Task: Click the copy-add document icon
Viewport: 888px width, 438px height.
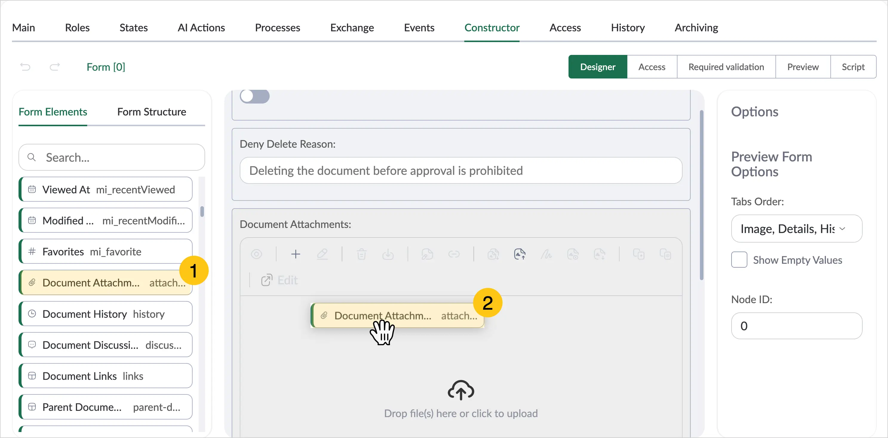Action: 638,254
